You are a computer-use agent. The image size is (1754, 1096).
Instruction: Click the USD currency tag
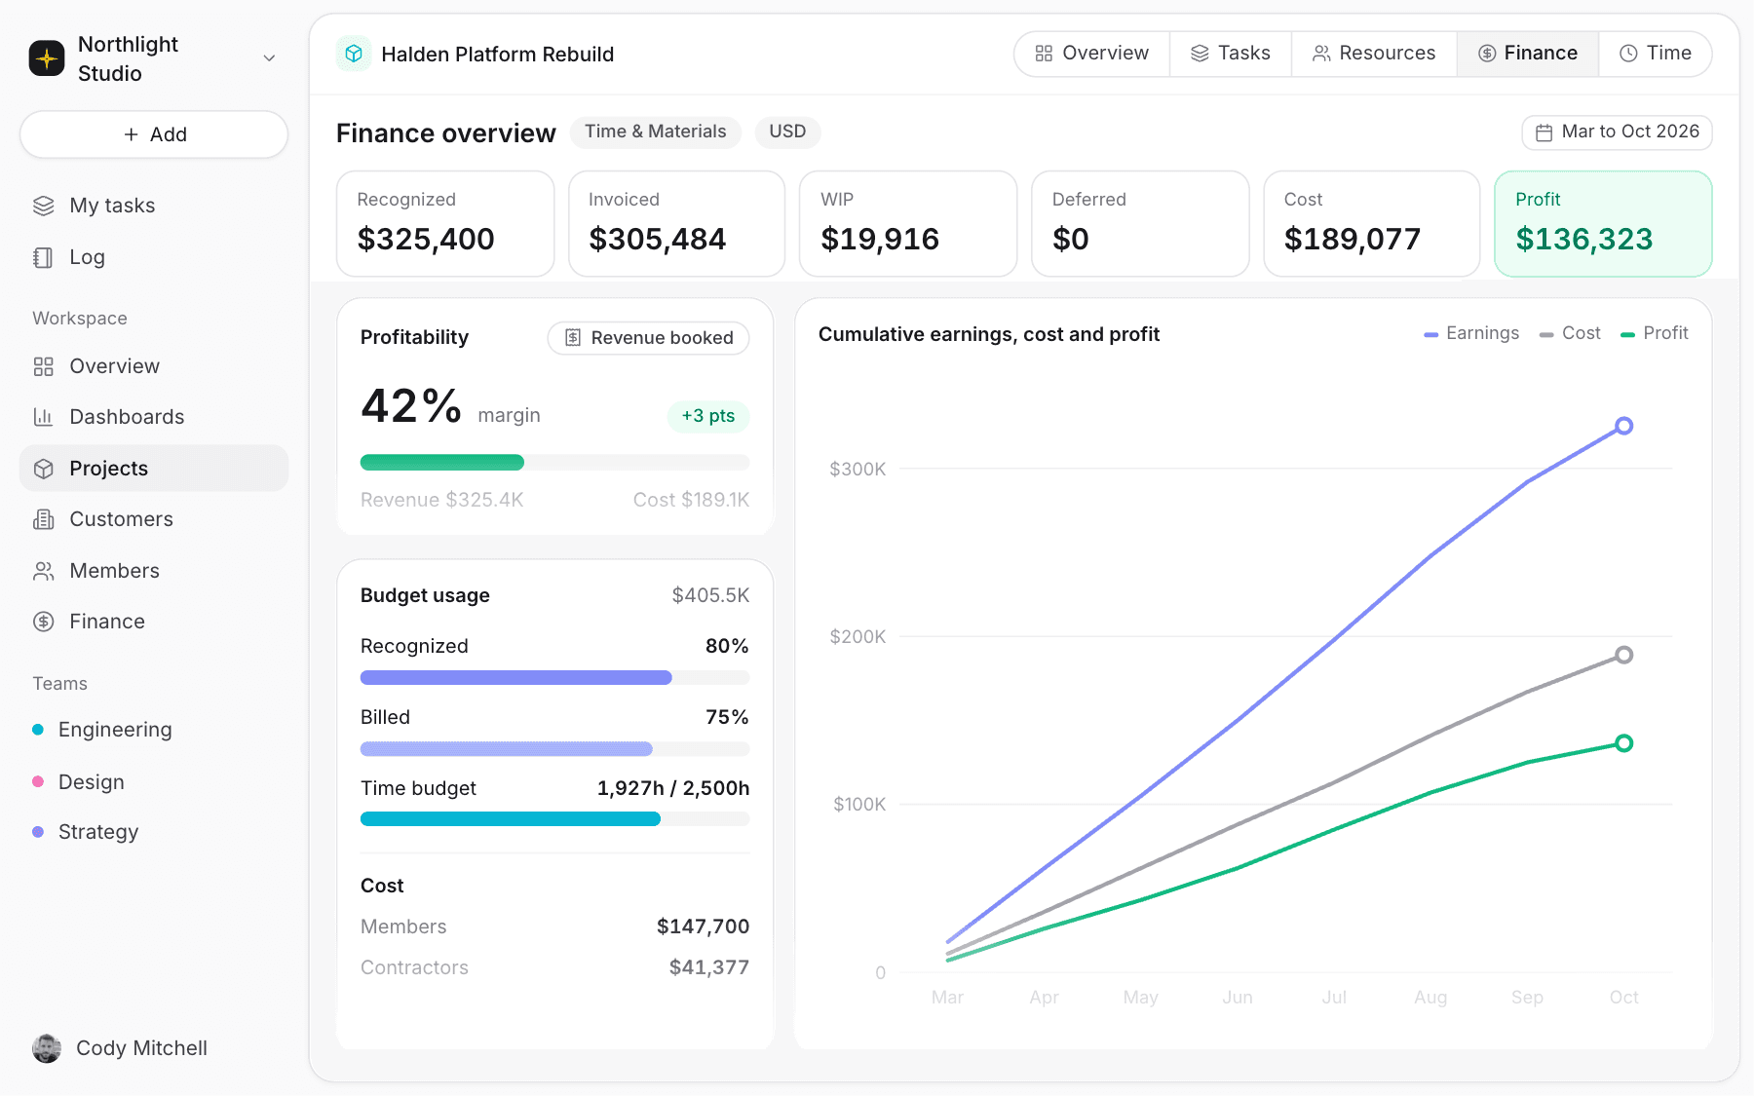point(787,132)
